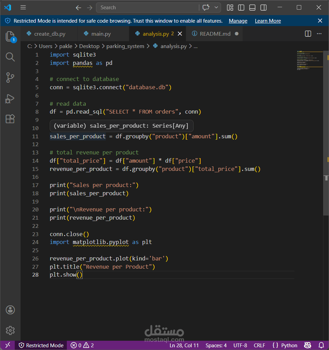The height and width of the screenshot is (350, 329).
Task: Click the notifications bell in the status bar
Action: coord(321,345)
